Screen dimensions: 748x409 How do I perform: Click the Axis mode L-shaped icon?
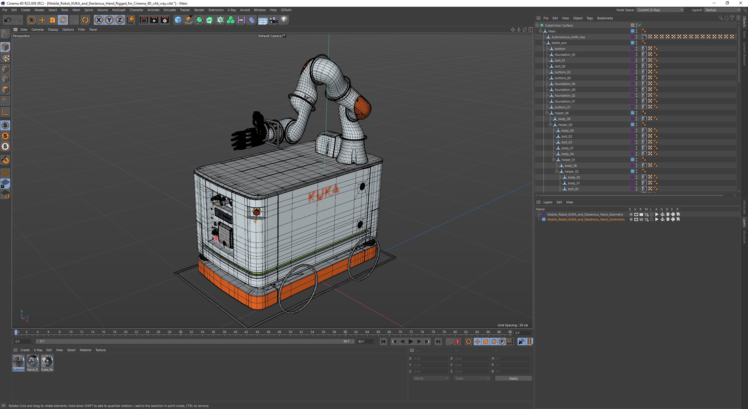point(5,112)
